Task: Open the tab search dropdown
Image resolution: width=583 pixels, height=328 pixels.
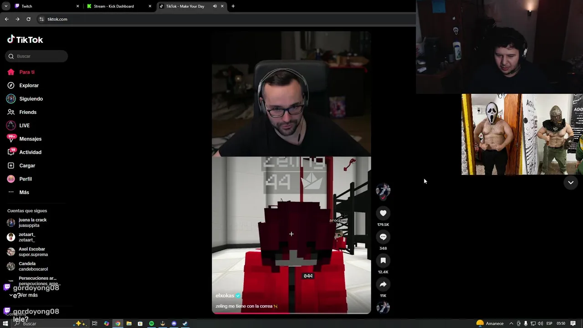Action: [6, 6]
